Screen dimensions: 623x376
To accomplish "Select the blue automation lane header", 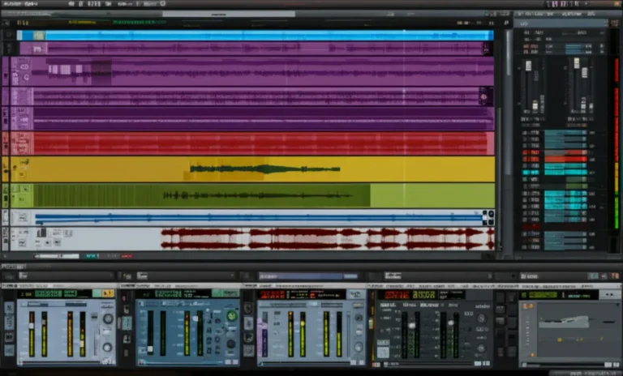I will click(x=22, y=218).
